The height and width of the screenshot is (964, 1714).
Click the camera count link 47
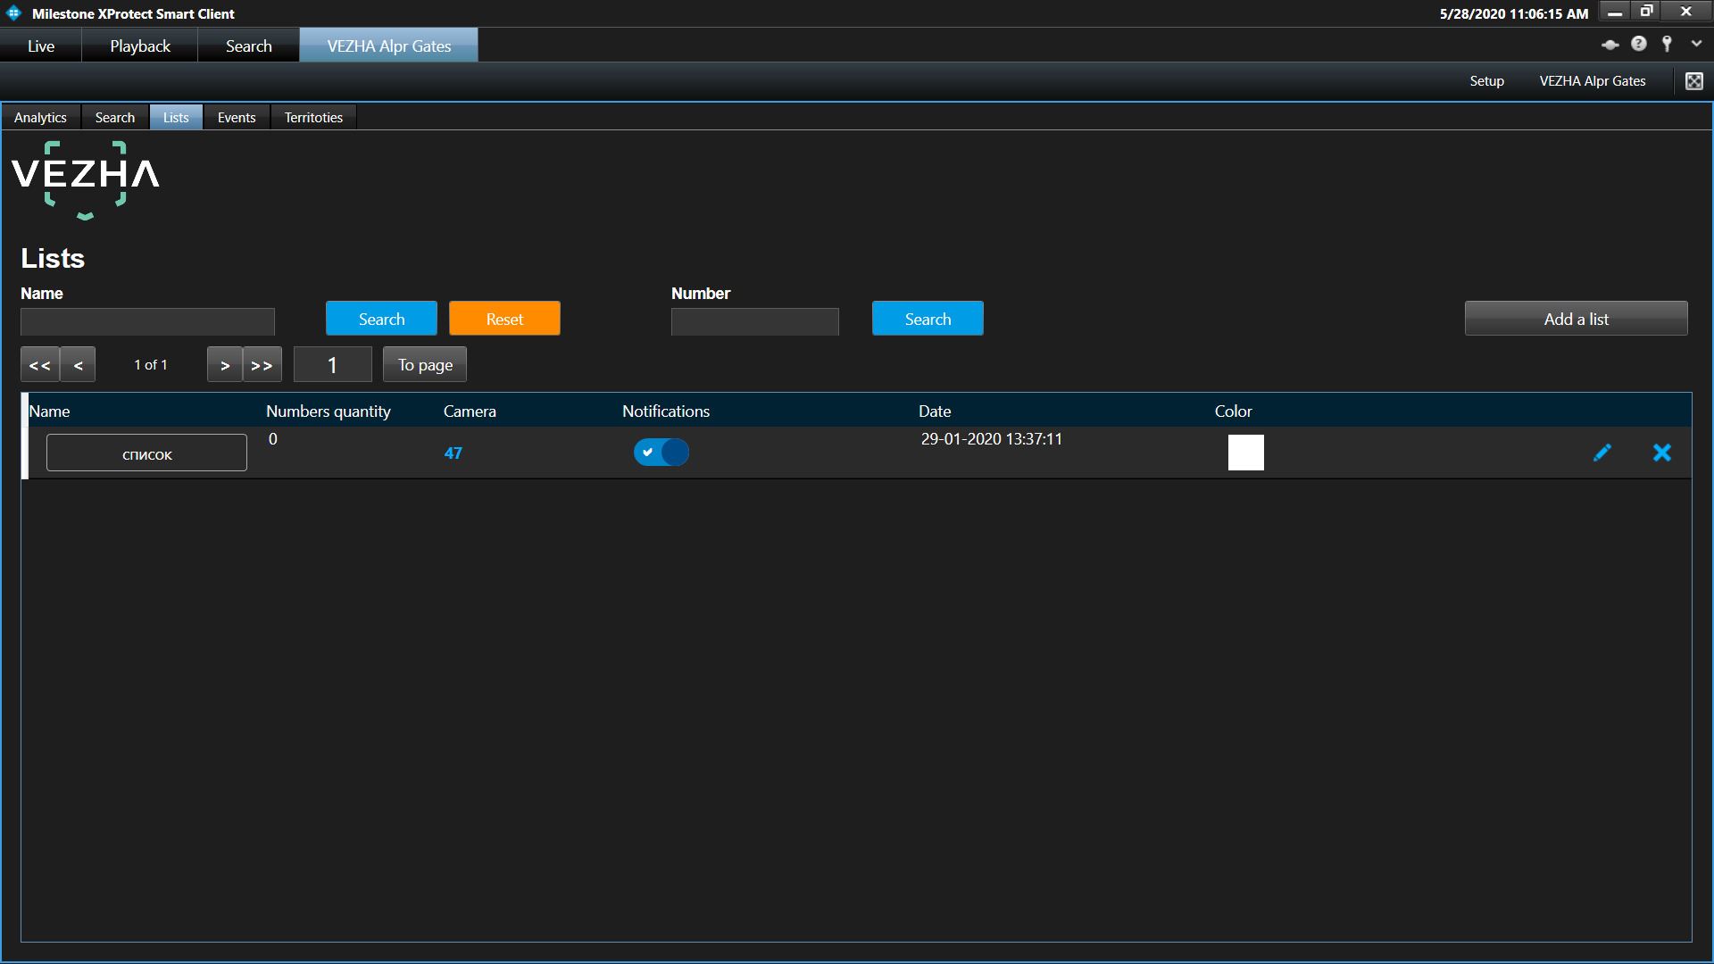453,453
